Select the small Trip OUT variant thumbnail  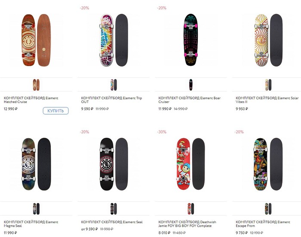click(114, 84)
